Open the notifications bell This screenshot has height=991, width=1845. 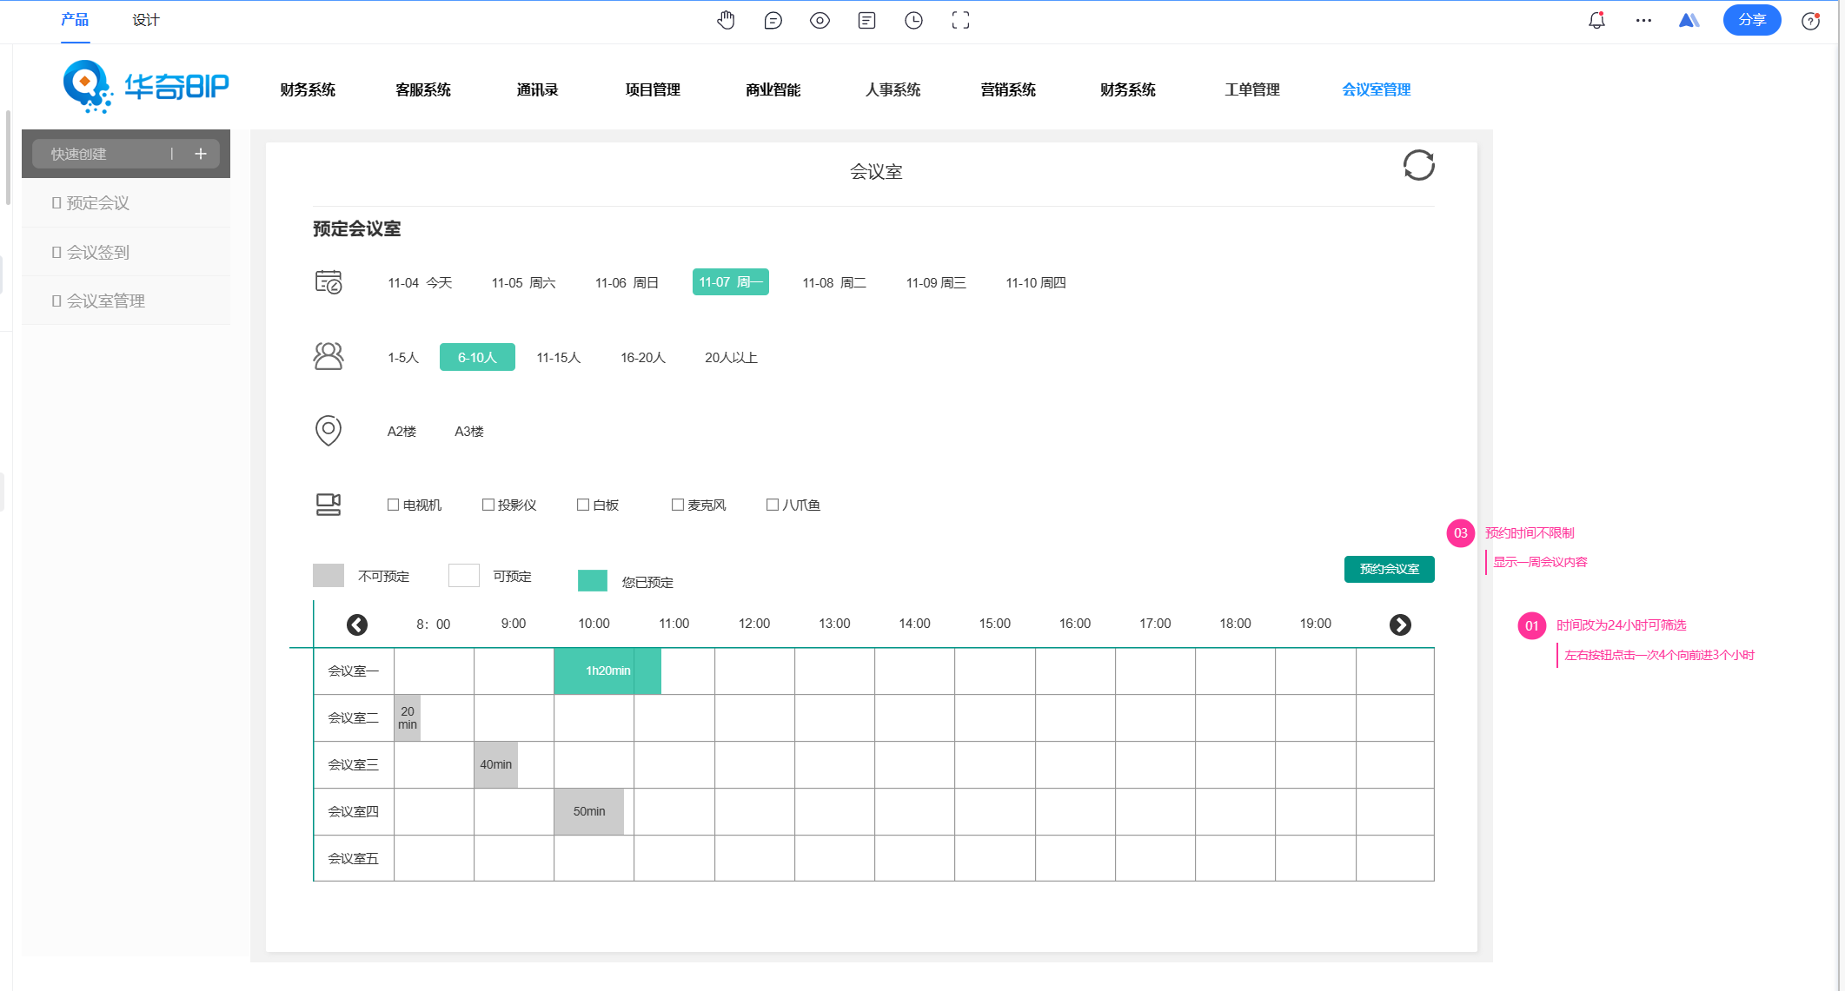click(x=1596, y=21)
